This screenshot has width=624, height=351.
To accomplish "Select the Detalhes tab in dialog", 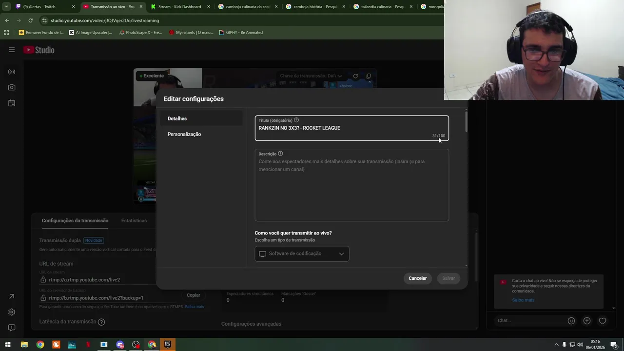I will coord(201,118).
